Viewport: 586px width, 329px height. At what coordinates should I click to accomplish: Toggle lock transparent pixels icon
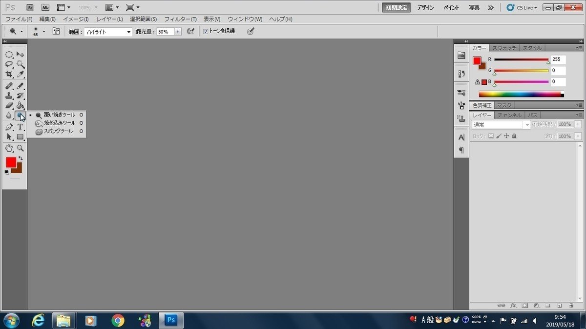click(491, 136)
